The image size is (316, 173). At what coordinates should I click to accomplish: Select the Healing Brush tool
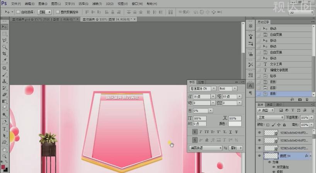(x=4, y=68)
